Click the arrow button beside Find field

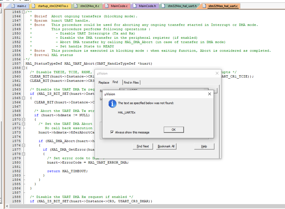pos(215,90)
